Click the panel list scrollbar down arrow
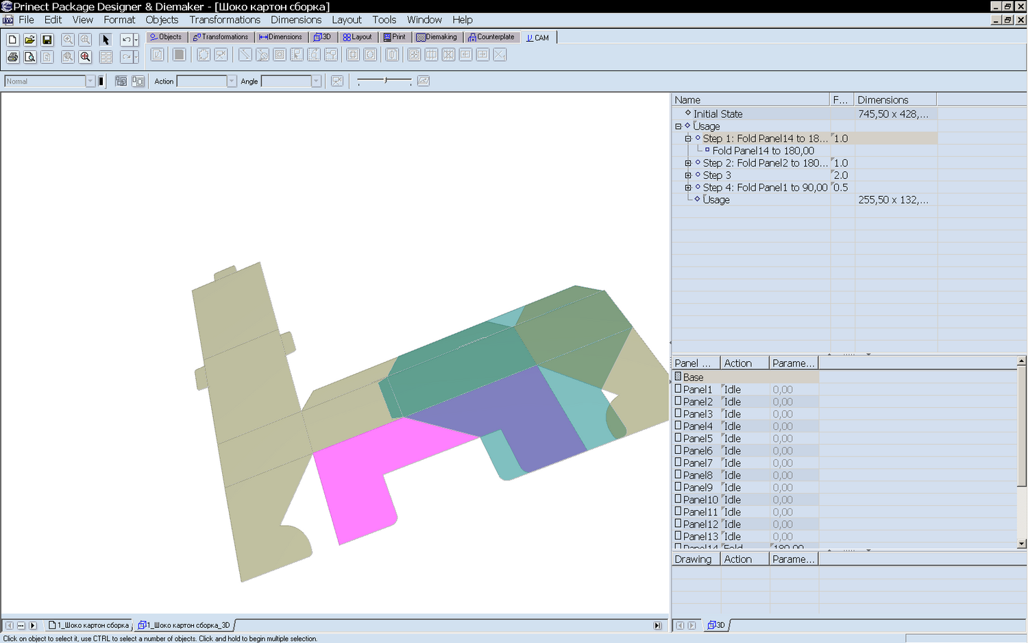The width and height of the screenshot is (1028, 643). [1021, 544]
